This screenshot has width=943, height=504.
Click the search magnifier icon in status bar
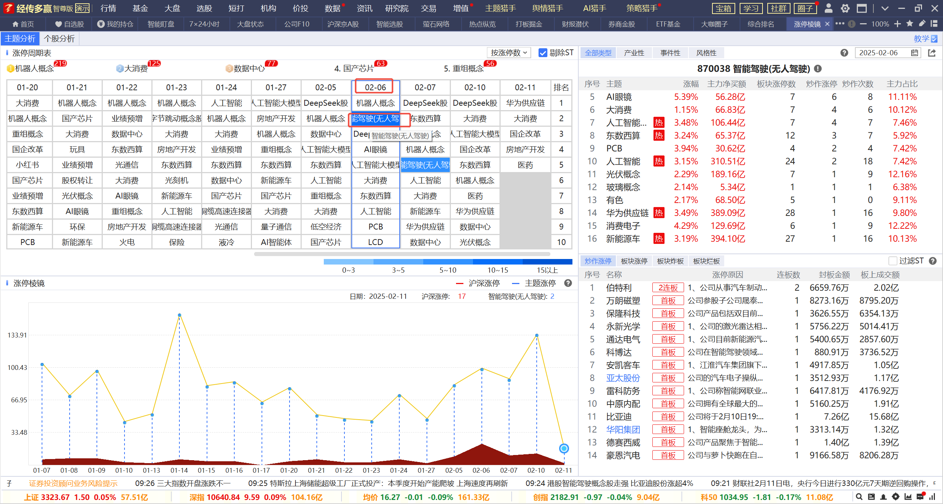859,497
